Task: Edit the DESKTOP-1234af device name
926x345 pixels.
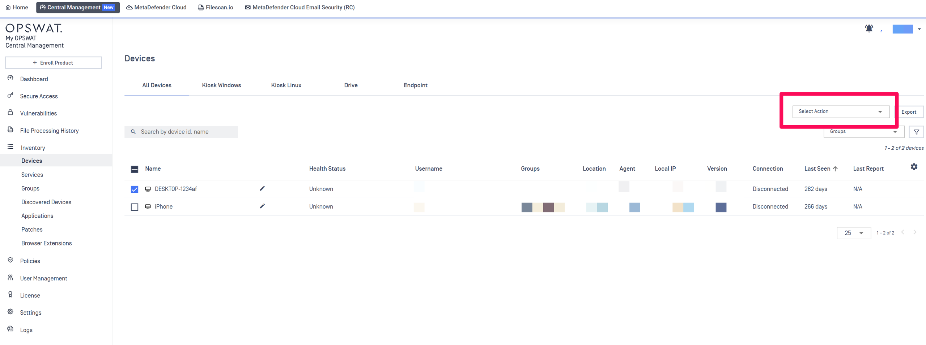Action: click(262, 188)
